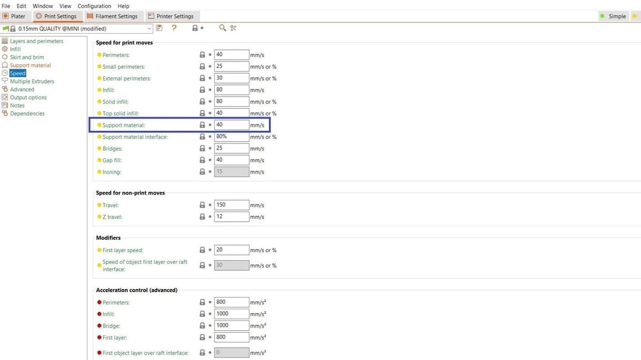Open Layers and perimeters settings page
The height and width of the screenshot is (360, 641).
[x=36, y=41]
